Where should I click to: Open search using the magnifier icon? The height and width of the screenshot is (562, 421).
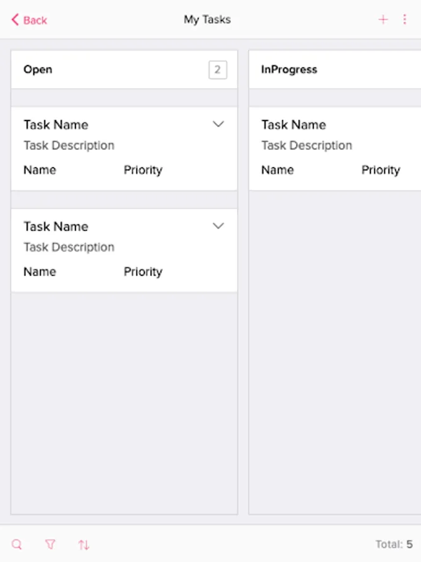coord(17,545)
